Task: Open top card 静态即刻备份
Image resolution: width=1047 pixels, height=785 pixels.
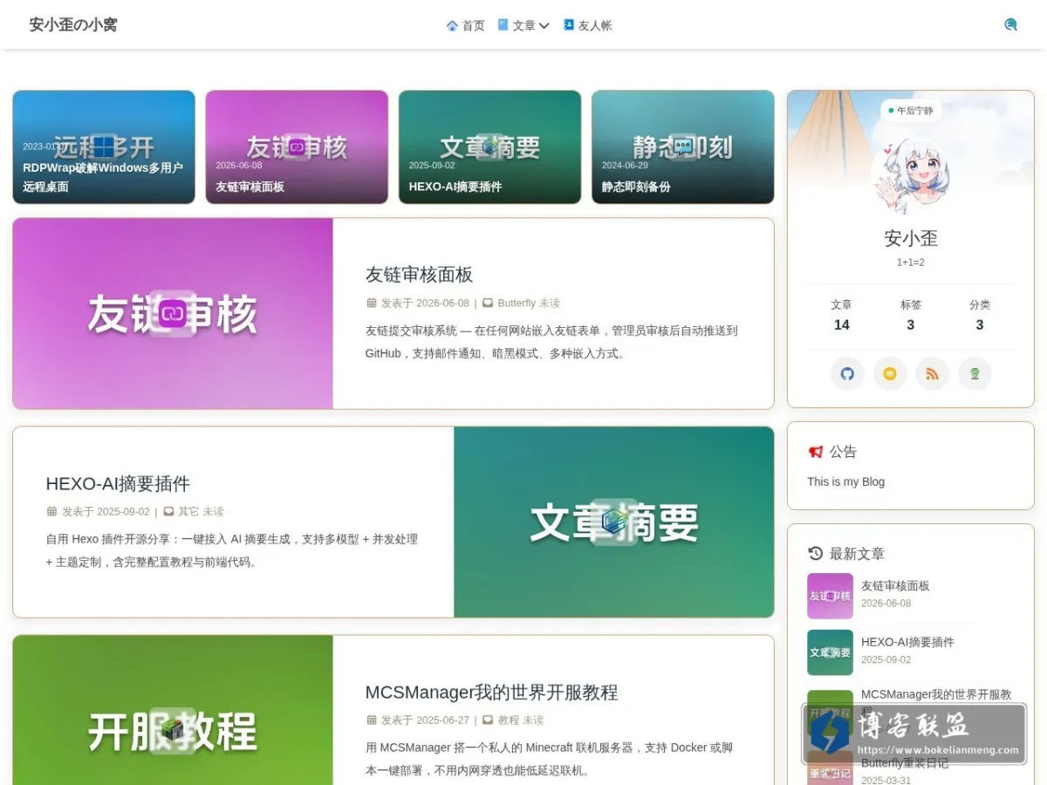Action: 682,147
